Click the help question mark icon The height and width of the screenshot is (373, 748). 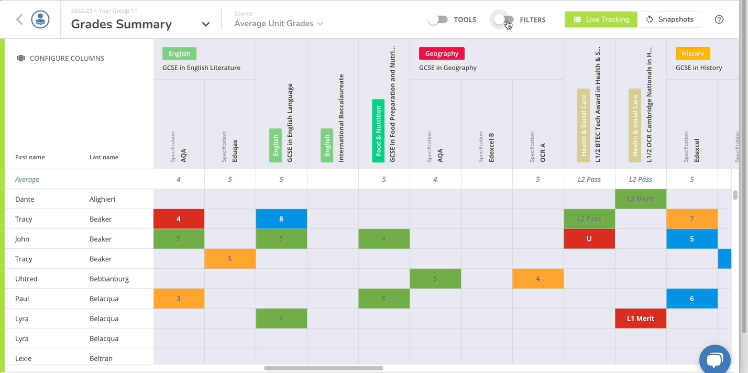click(x=719, y=19)
